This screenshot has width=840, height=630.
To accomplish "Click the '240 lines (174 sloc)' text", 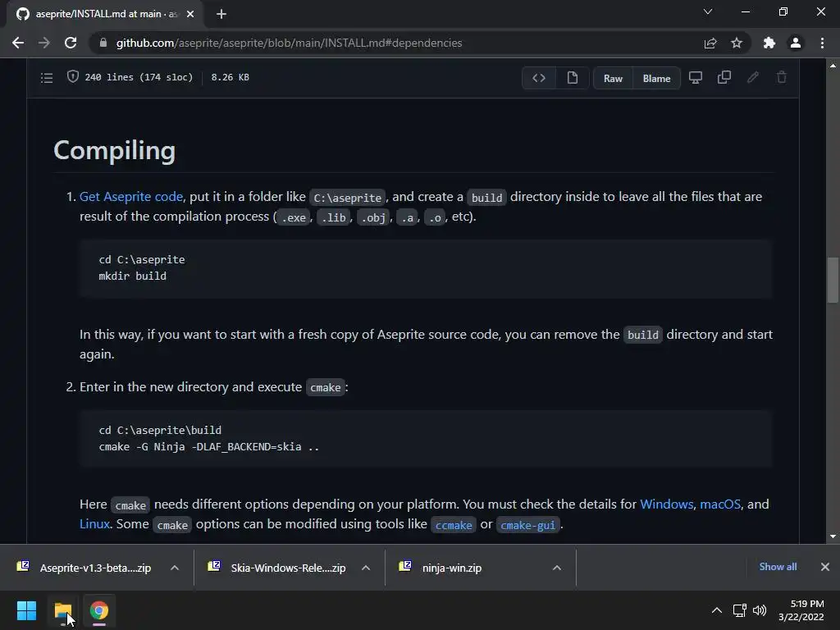I will 139,77.
